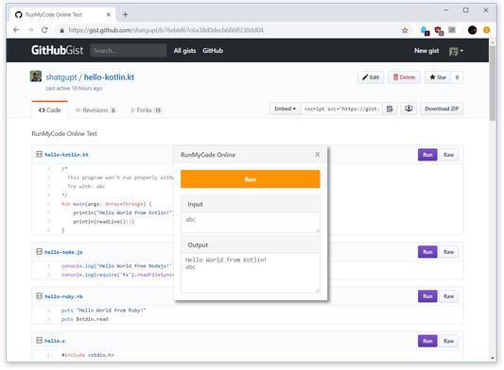
Task: Click the scrollbar down arrow
Action: point(493,359)
